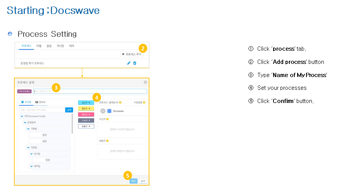Collapse the (주)Docswave Guide tree node chevron
The image size is (354, 187).
point(22,116)
